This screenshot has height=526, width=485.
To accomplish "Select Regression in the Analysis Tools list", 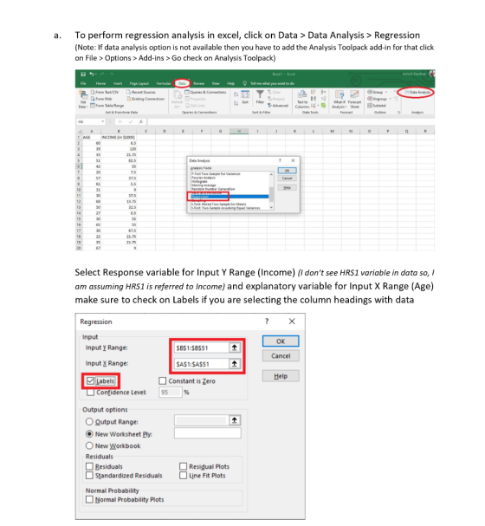I will point(230,197).
